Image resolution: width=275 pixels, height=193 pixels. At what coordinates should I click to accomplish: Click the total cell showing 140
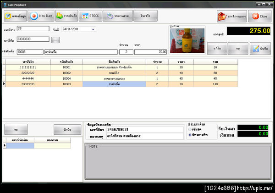215,84
